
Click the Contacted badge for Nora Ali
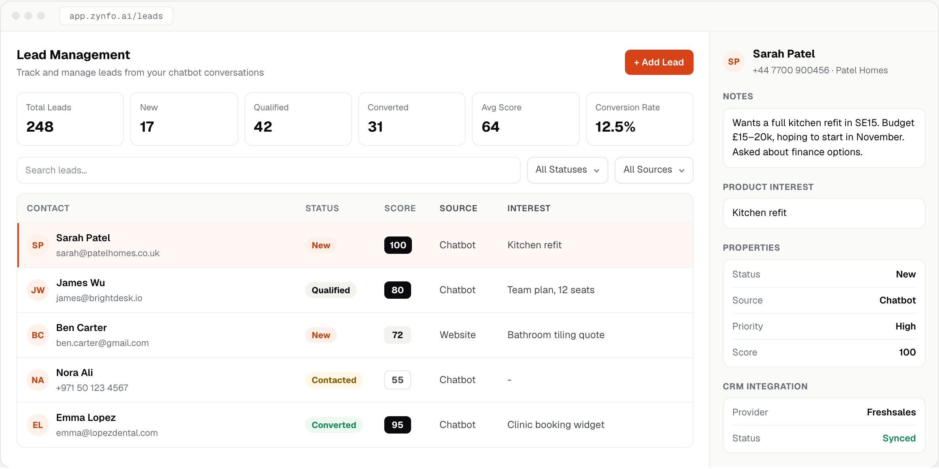click(x=334, y=380)
